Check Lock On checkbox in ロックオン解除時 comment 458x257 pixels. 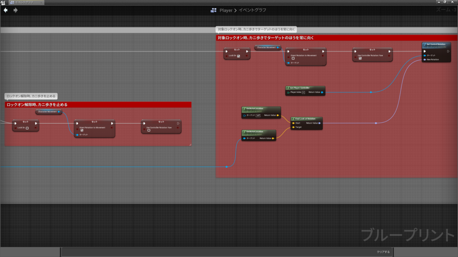(x=27, y=128)
